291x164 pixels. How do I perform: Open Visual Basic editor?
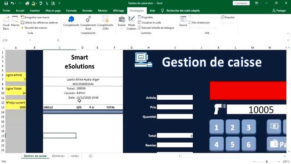6,23
